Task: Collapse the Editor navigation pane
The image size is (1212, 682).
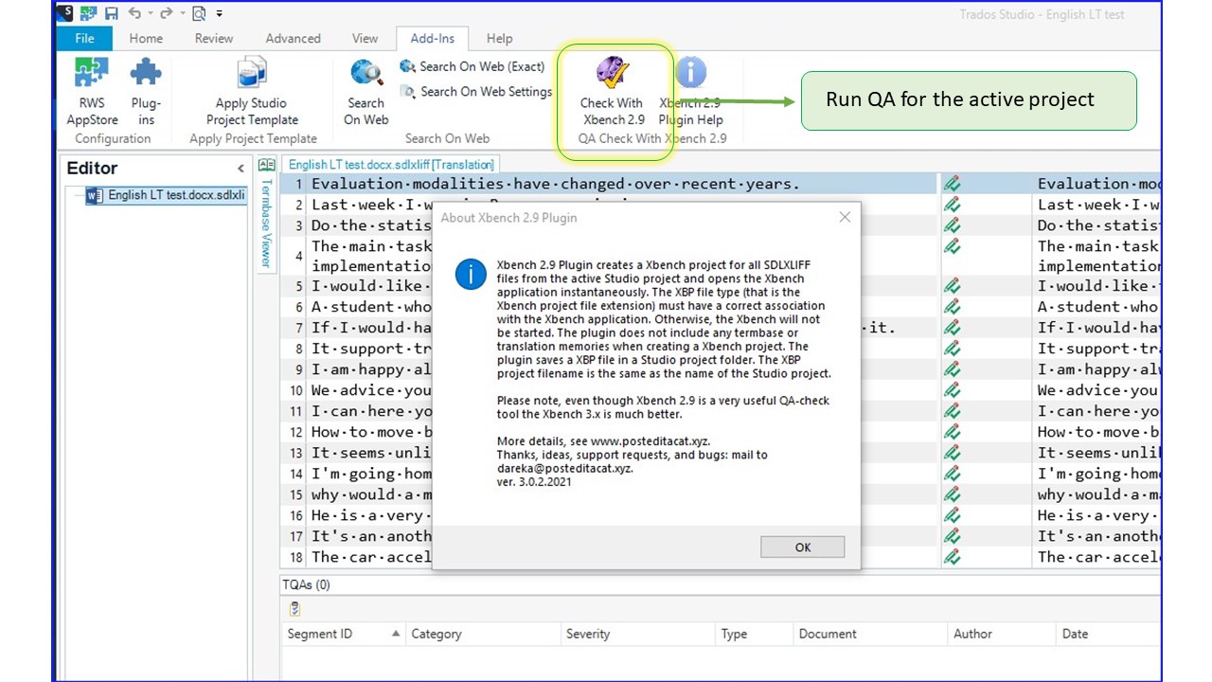Action: tap(241, 169)
